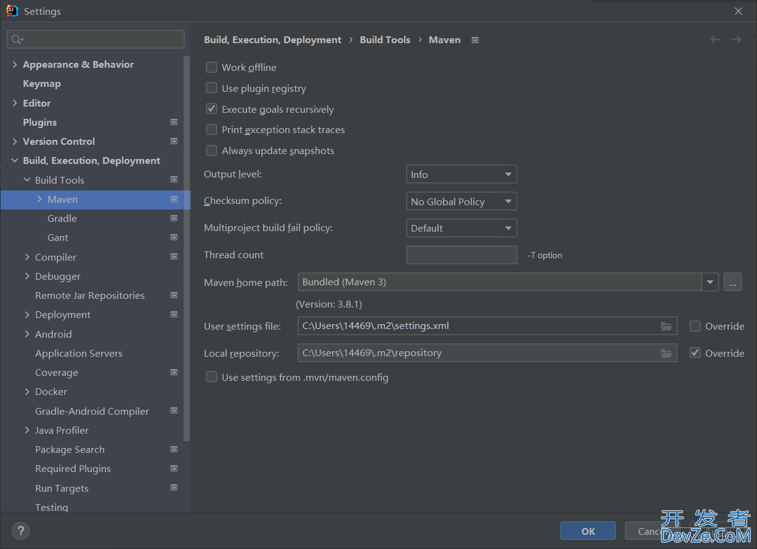Open help with the question mark button
The width and height of the screenshot is (757, 549).
pos(20,531)
